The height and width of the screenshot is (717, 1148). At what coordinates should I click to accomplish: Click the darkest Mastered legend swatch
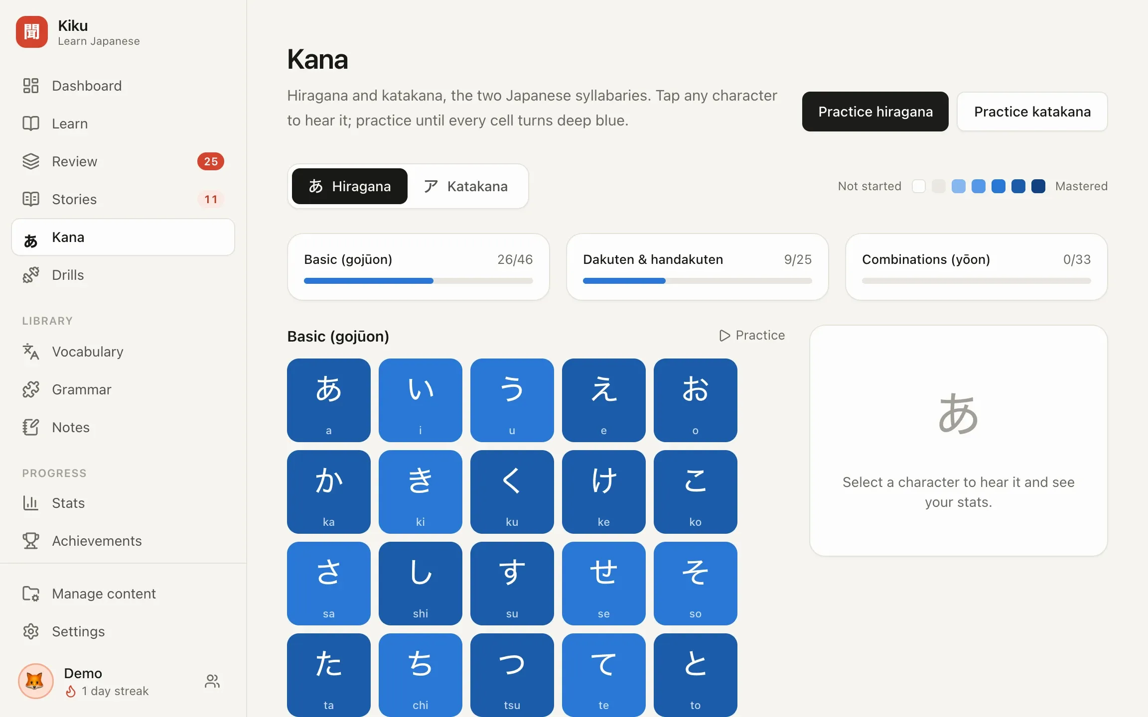[1038, 186]
